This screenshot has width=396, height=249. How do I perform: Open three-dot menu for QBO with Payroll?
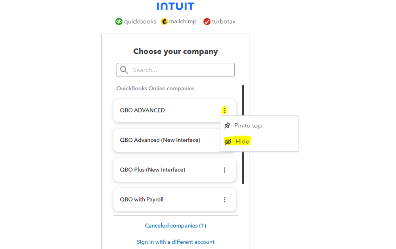click(x=224, y=200)
